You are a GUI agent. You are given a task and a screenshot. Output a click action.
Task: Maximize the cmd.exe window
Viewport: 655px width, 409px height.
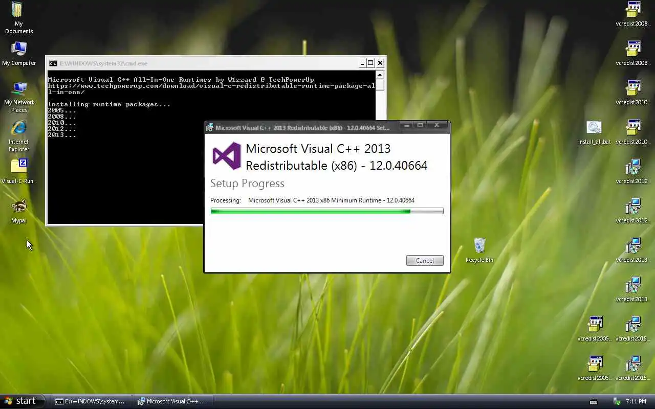coord(371,63)
